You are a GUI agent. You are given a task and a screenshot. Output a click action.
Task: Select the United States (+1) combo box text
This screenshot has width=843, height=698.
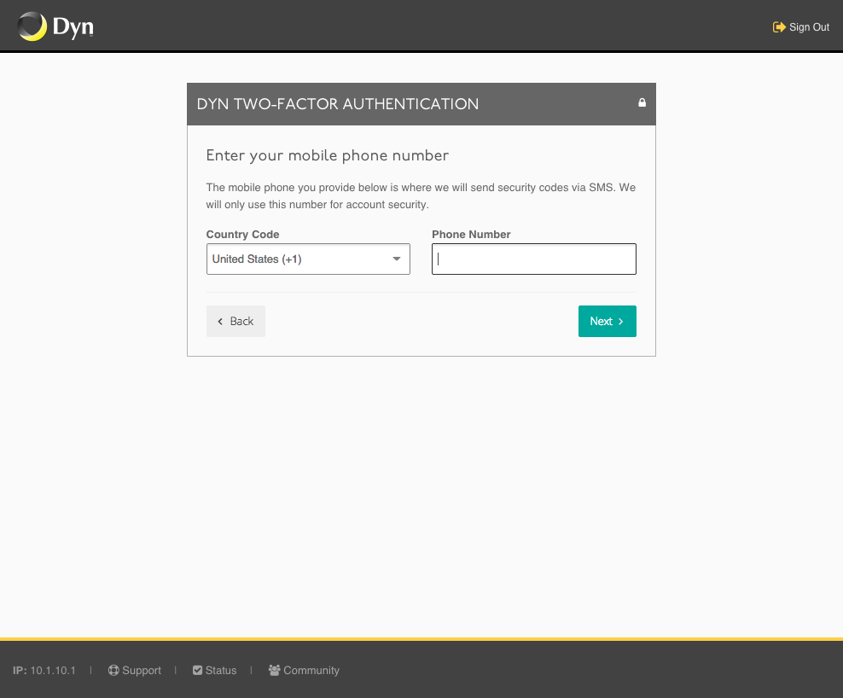pyautogui.click(x=257, y=259)
